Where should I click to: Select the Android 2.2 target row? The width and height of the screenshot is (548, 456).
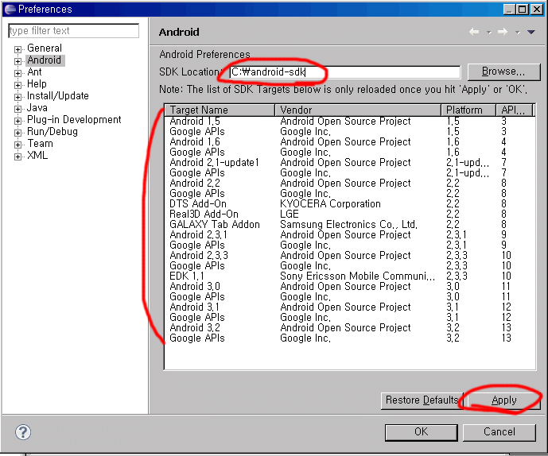(349, 183)
